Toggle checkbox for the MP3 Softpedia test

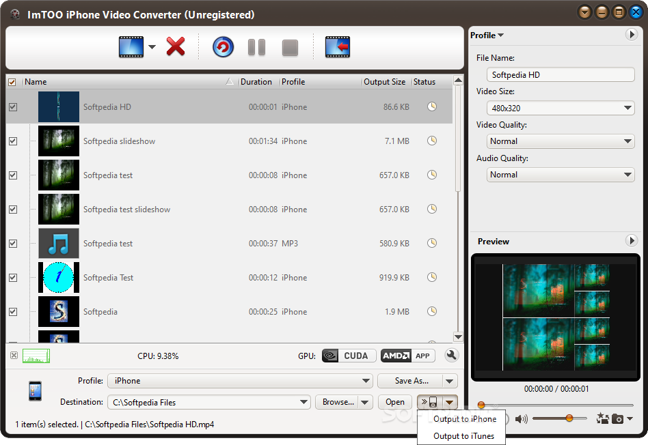point(13,244)
